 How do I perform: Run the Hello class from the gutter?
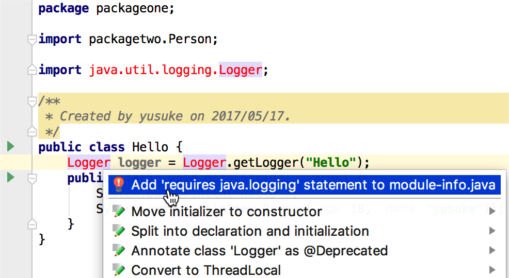(x=11, y=147)
